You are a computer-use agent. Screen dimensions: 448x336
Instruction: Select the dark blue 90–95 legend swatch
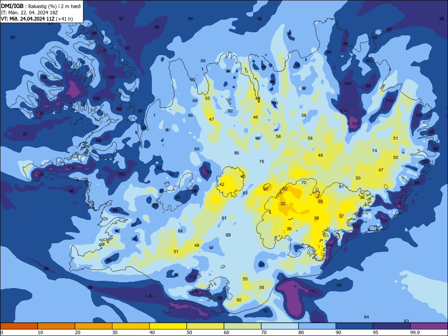[354, 326]
